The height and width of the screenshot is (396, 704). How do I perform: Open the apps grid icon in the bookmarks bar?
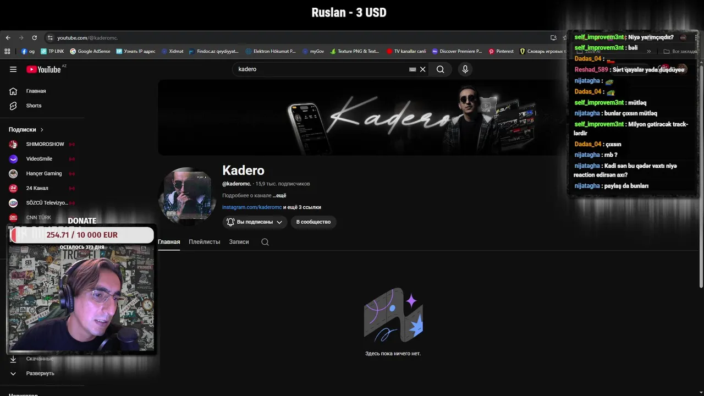7,51
